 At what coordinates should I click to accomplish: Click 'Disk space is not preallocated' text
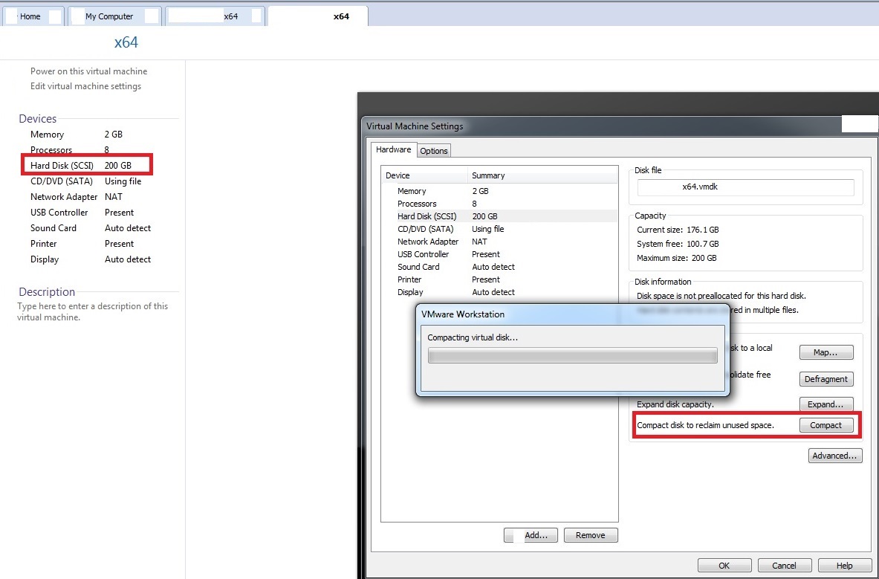(x=721, y=296)
